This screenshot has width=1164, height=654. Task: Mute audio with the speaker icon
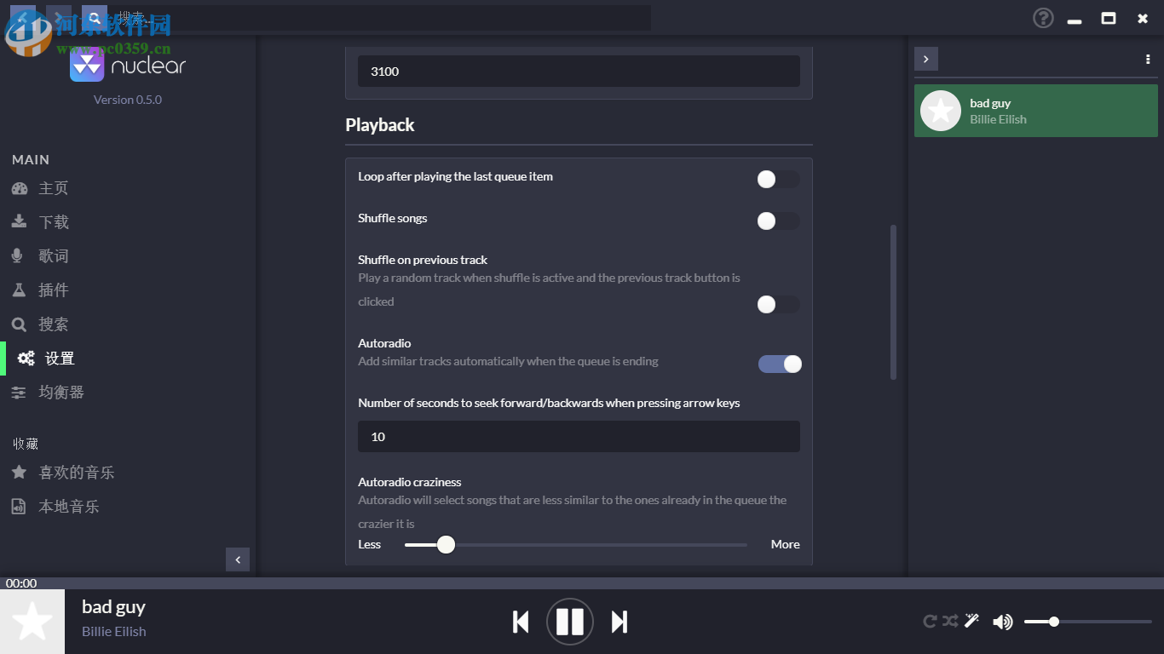tap(1003, 622)
